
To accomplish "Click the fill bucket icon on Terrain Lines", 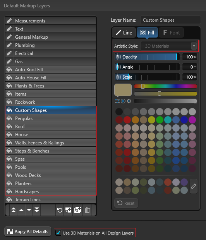I will (x=9, y=199).
